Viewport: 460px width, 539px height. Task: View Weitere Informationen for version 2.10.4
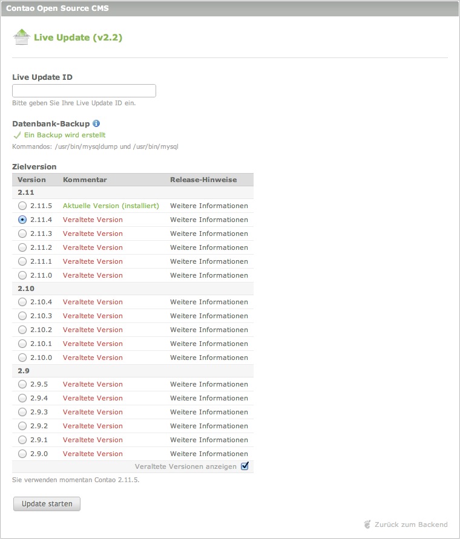[209, 302]
